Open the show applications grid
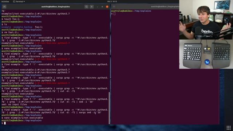This screenshot has width=233, height=131. (229, 127)
